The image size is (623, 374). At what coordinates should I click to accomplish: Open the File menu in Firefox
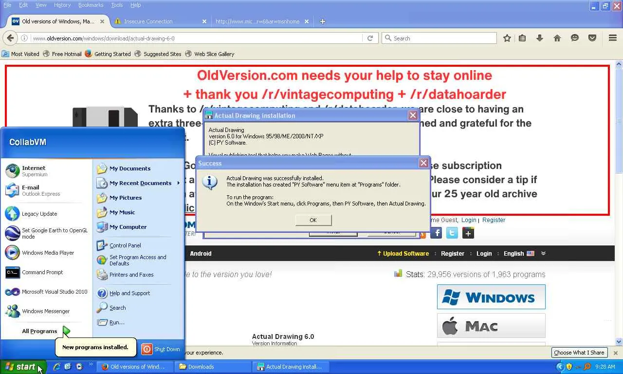(x=7, y=5)
